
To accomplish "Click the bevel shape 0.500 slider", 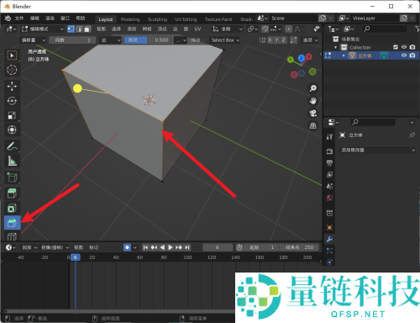I will tap(148, 40).
